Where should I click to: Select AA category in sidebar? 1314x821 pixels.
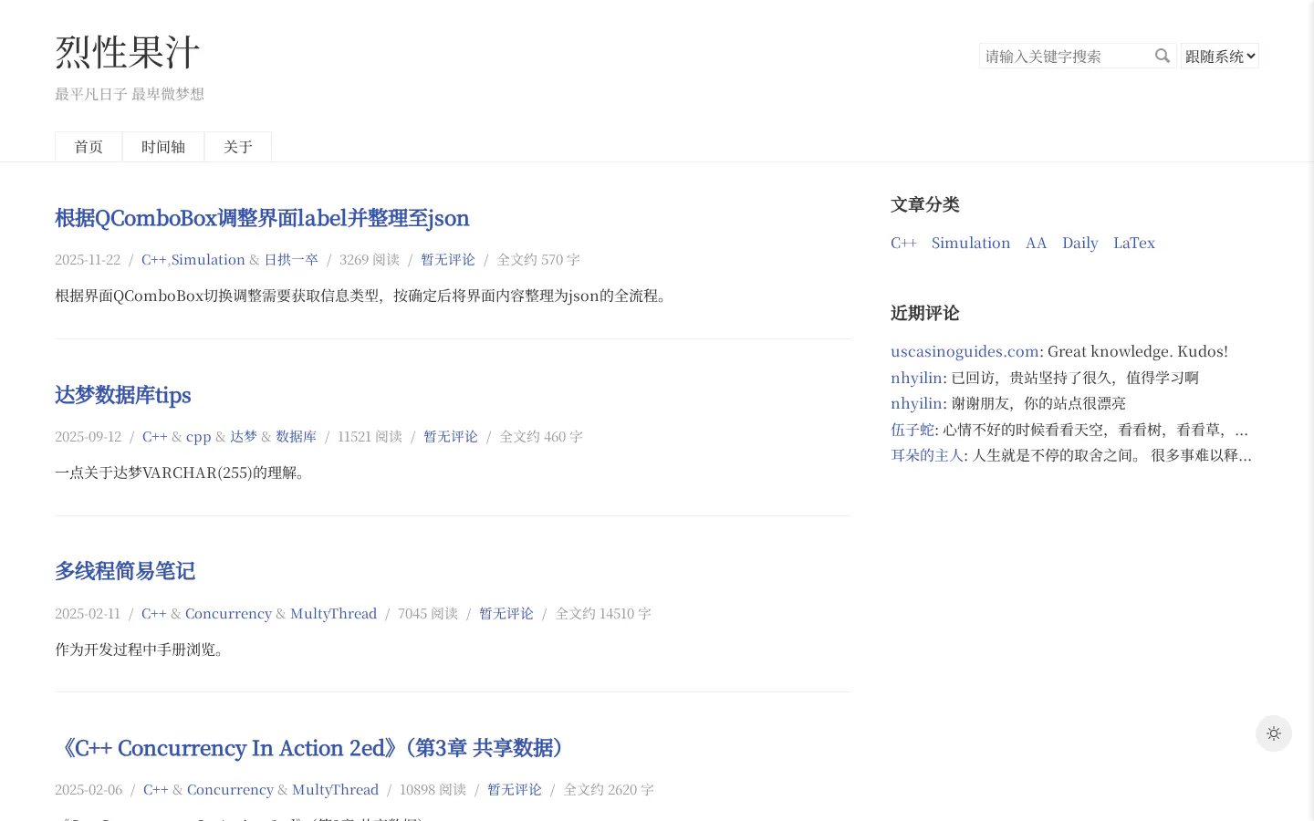pos(1036,243)
